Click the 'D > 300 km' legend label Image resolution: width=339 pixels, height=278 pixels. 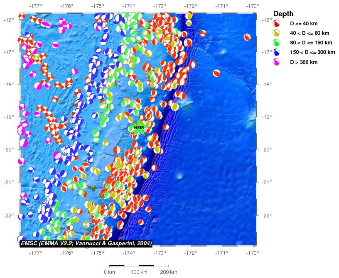coord(304,62)
